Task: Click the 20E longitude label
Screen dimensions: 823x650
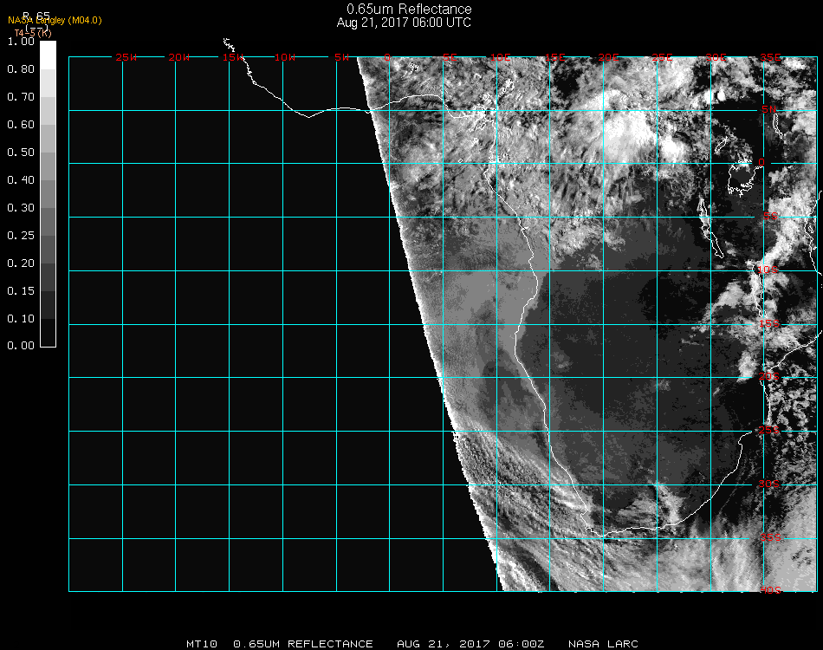Action: click(609, 57)
